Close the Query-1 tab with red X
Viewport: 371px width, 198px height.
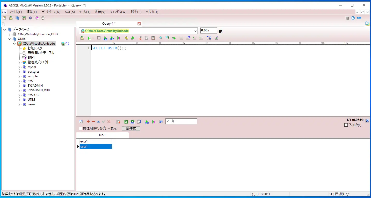(139, 24)
